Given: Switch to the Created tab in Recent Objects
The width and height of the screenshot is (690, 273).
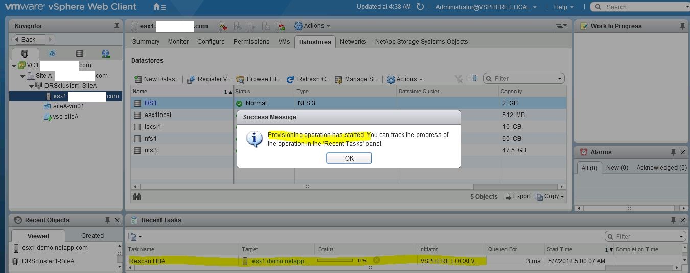Looking at the screenshot, I should pyautogui.click(x=93, y=236).
